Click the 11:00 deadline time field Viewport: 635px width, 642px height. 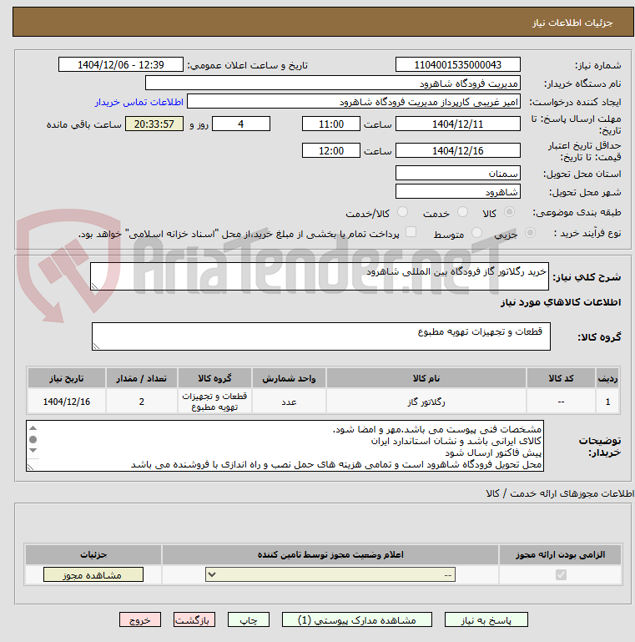click(331, 124)
